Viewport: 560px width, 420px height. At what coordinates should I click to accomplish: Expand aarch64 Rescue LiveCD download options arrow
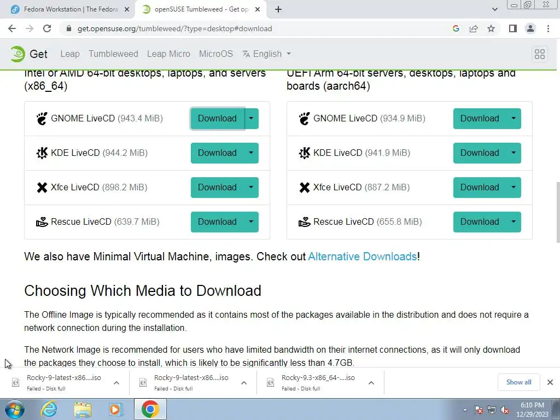point(514,222)
